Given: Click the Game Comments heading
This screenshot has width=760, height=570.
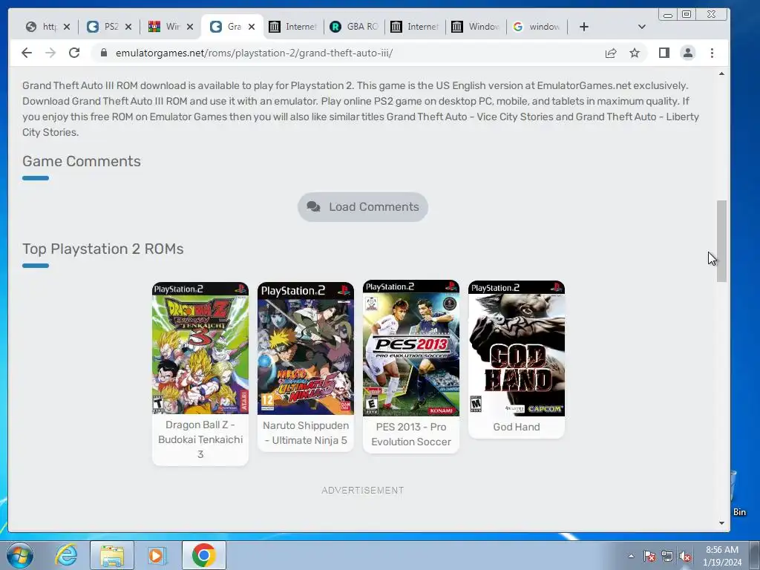Looking at the screenshot, I should (x=82, y=161).
